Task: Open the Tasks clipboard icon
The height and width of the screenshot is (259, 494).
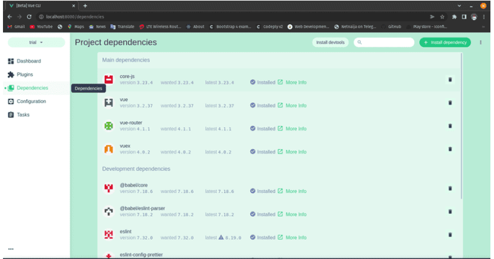Action: [11, 115]
